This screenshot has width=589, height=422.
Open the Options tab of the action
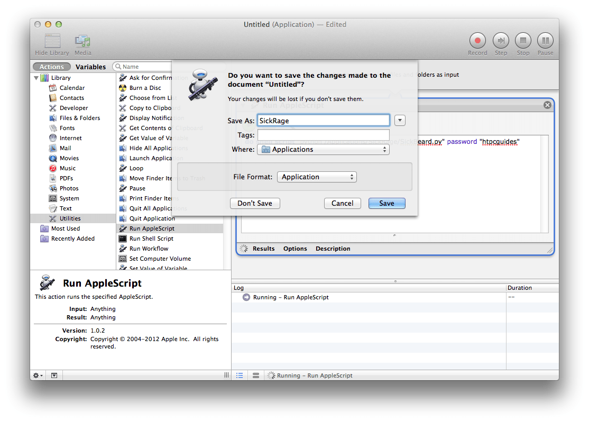coord(295,249)
